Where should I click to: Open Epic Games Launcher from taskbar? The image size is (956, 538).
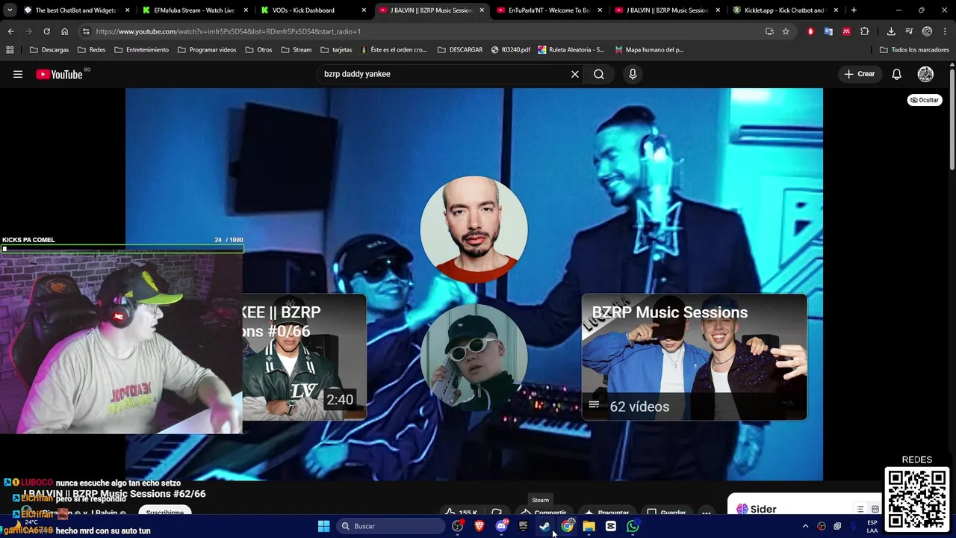523,526
